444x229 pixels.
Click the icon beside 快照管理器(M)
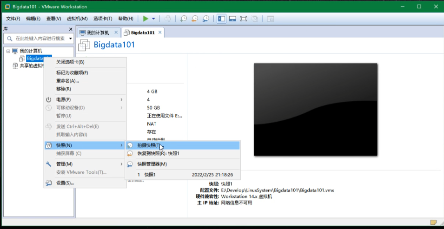point(130,164)
